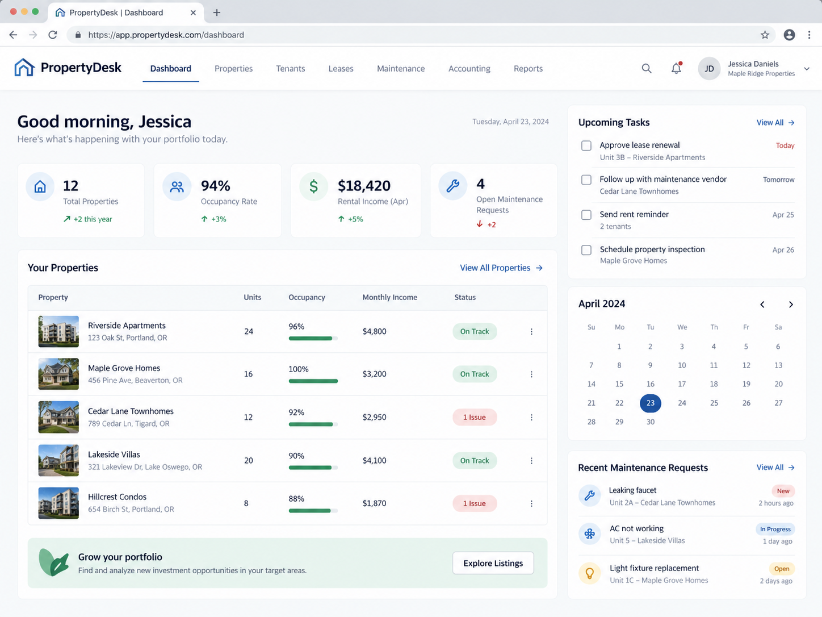This screenshot has height=617, width=822.
Task: Click the fan icon for AC not working
Action: (590, 534)
